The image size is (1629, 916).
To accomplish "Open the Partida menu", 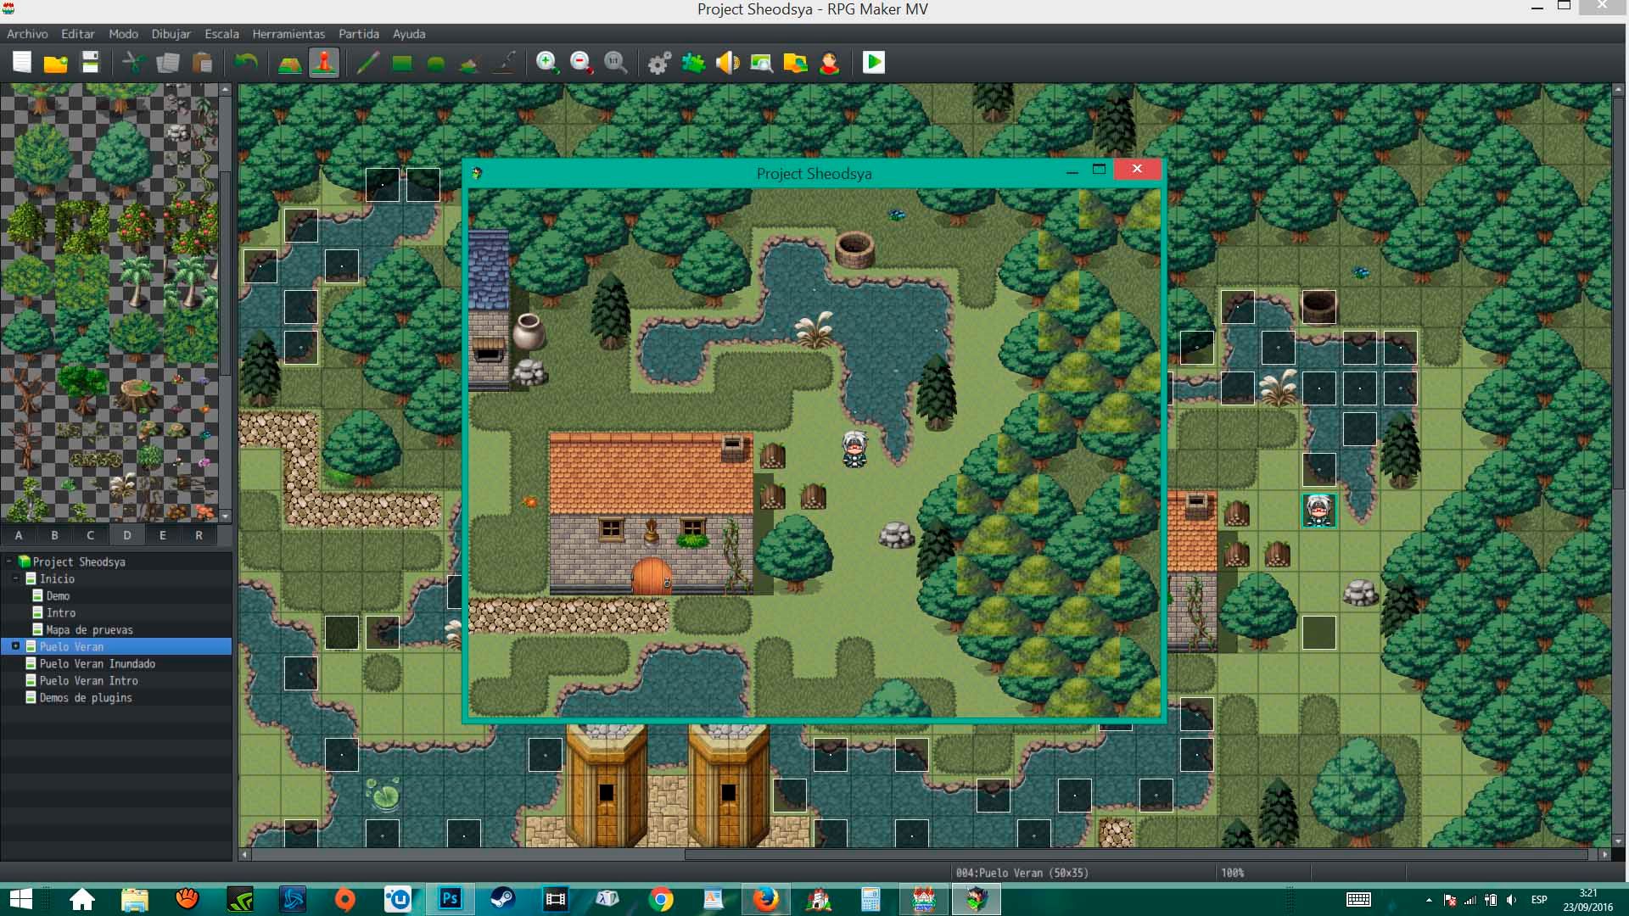I will (358, 34).
